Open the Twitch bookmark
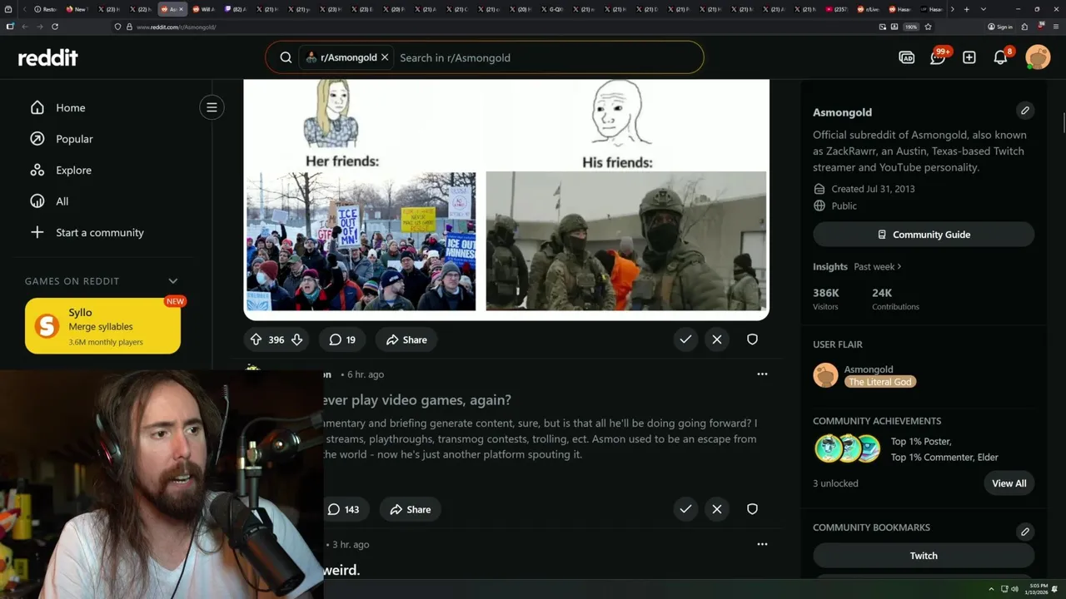 (x=924, y=556)
